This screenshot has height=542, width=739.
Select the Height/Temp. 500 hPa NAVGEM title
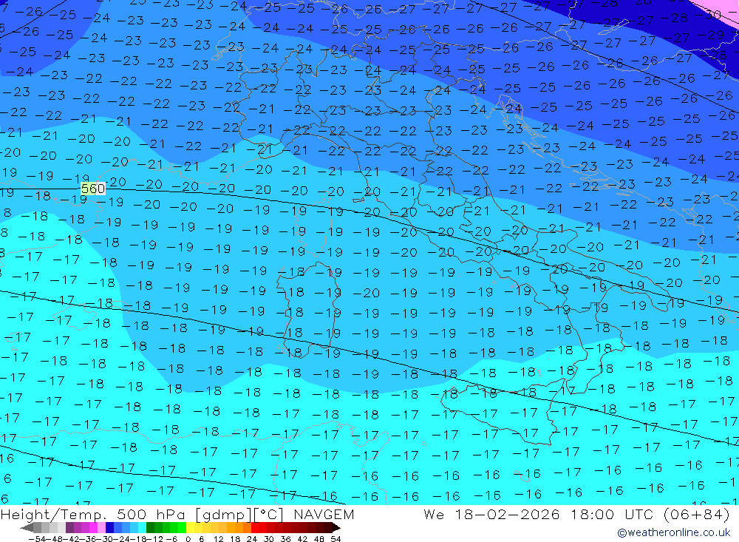point(177,514)
